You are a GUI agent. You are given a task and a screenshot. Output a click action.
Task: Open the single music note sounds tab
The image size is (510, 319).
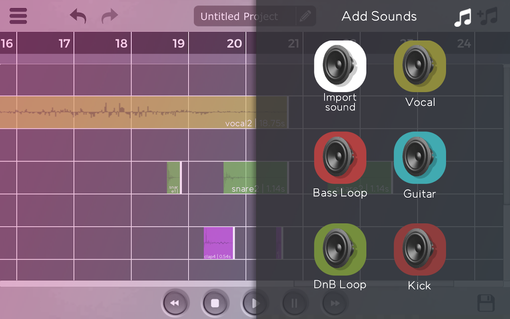463,17
